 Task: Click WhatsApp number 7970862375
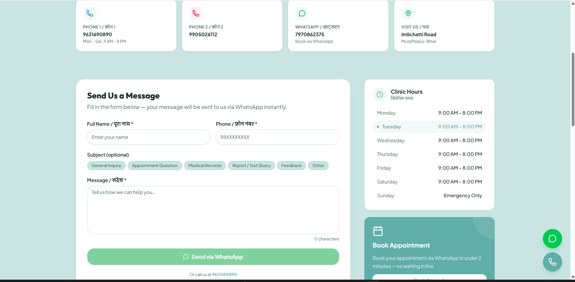pos(310,34)
